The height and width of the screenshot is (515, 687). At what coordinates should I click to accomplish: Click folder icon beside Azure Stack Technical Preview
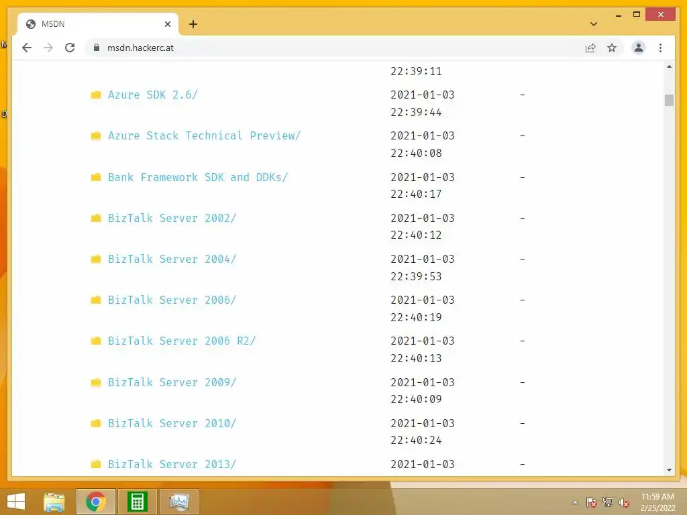(x=96, y=135)
